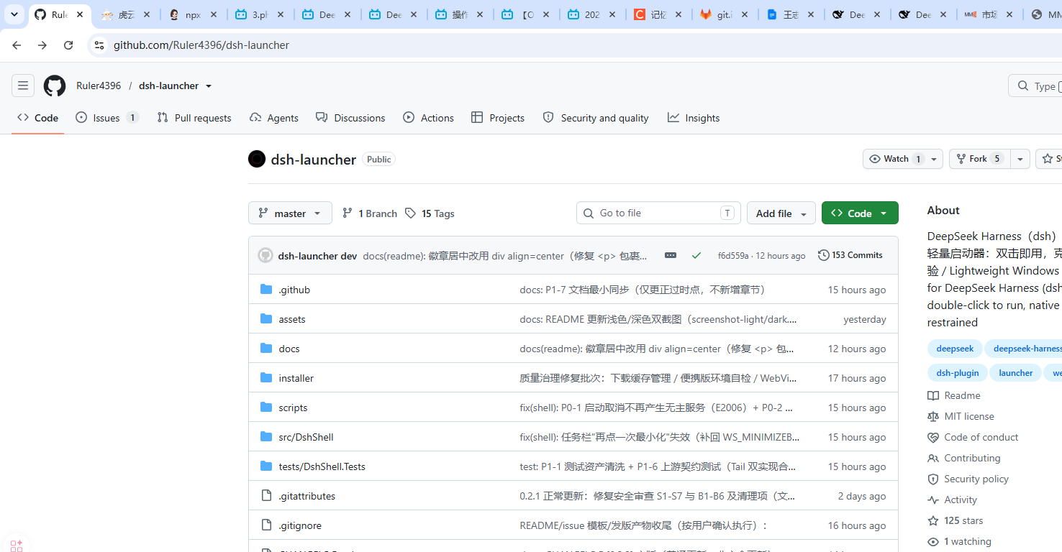
Task: Click the commit author avatar
Action: tap(265, 255)
